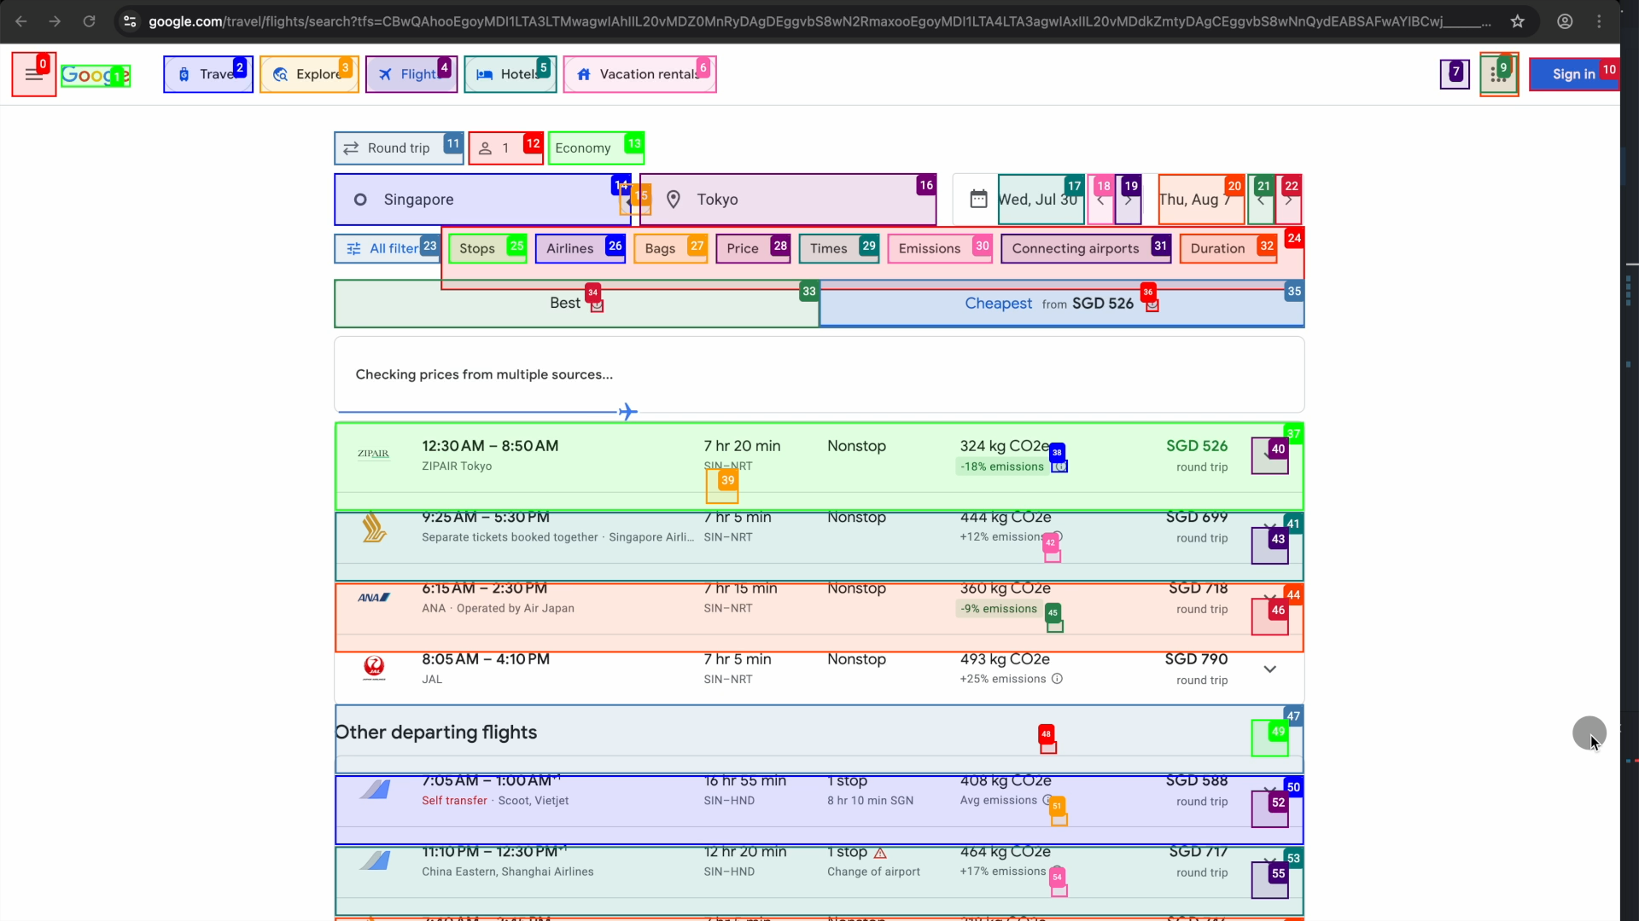Open the Google apps grid
The image size is (1639, 921).
click(x=1498, y=74)
